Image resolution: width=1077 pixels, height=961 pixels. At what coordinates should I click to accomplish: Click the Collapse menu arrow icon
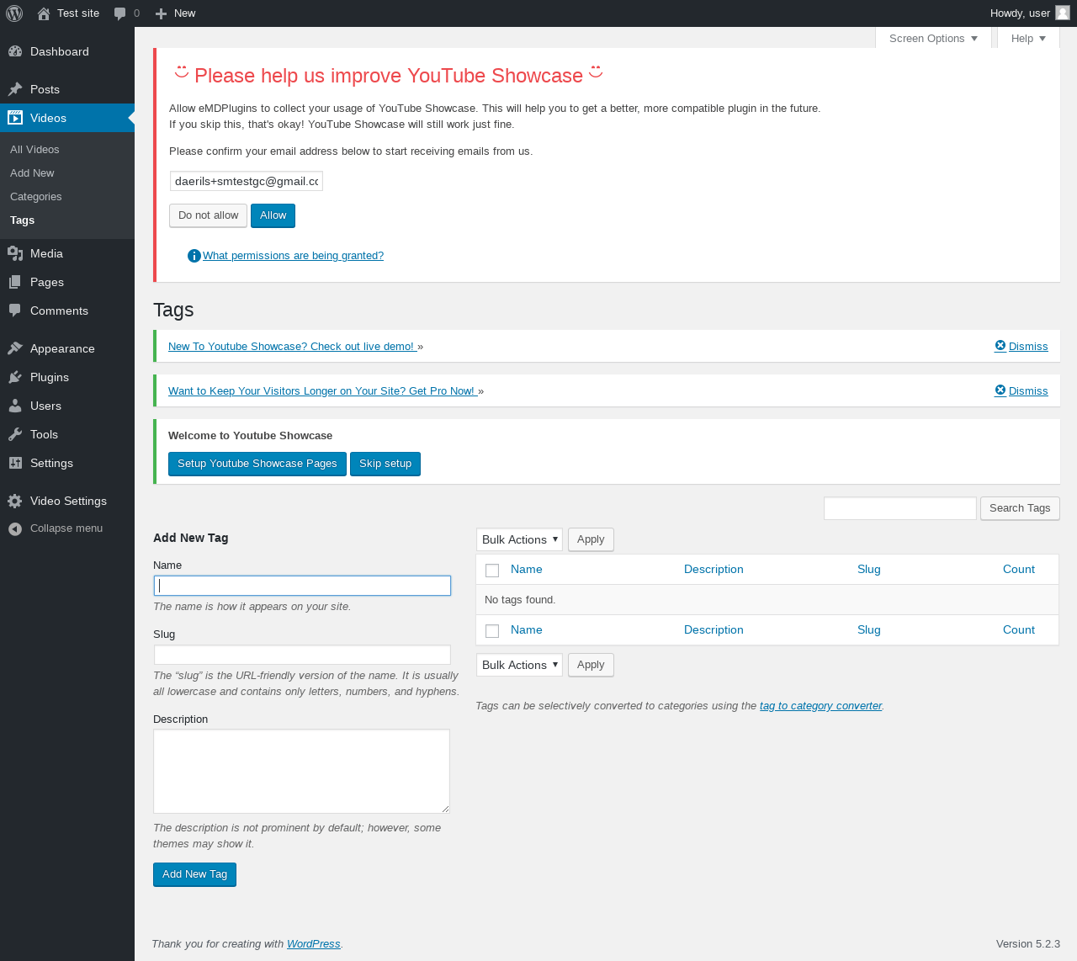tap(15, 528)
